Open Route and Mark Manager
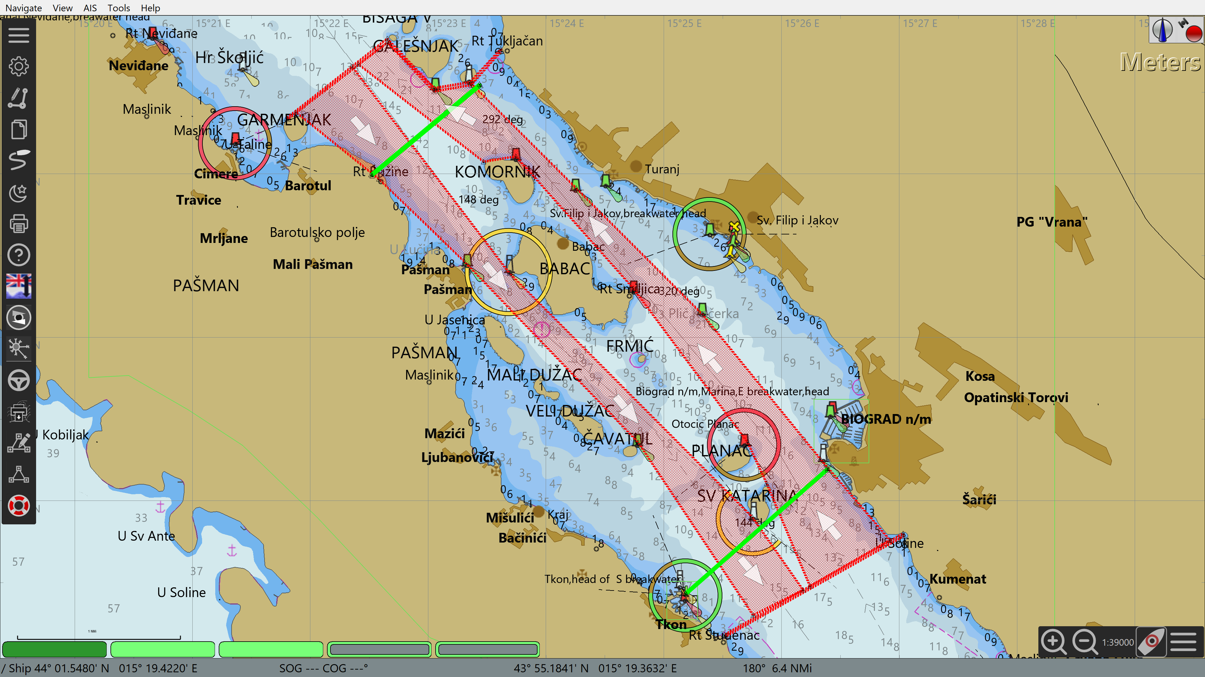1205x677 pixels. pyautogui.click(x=19, y=129)
